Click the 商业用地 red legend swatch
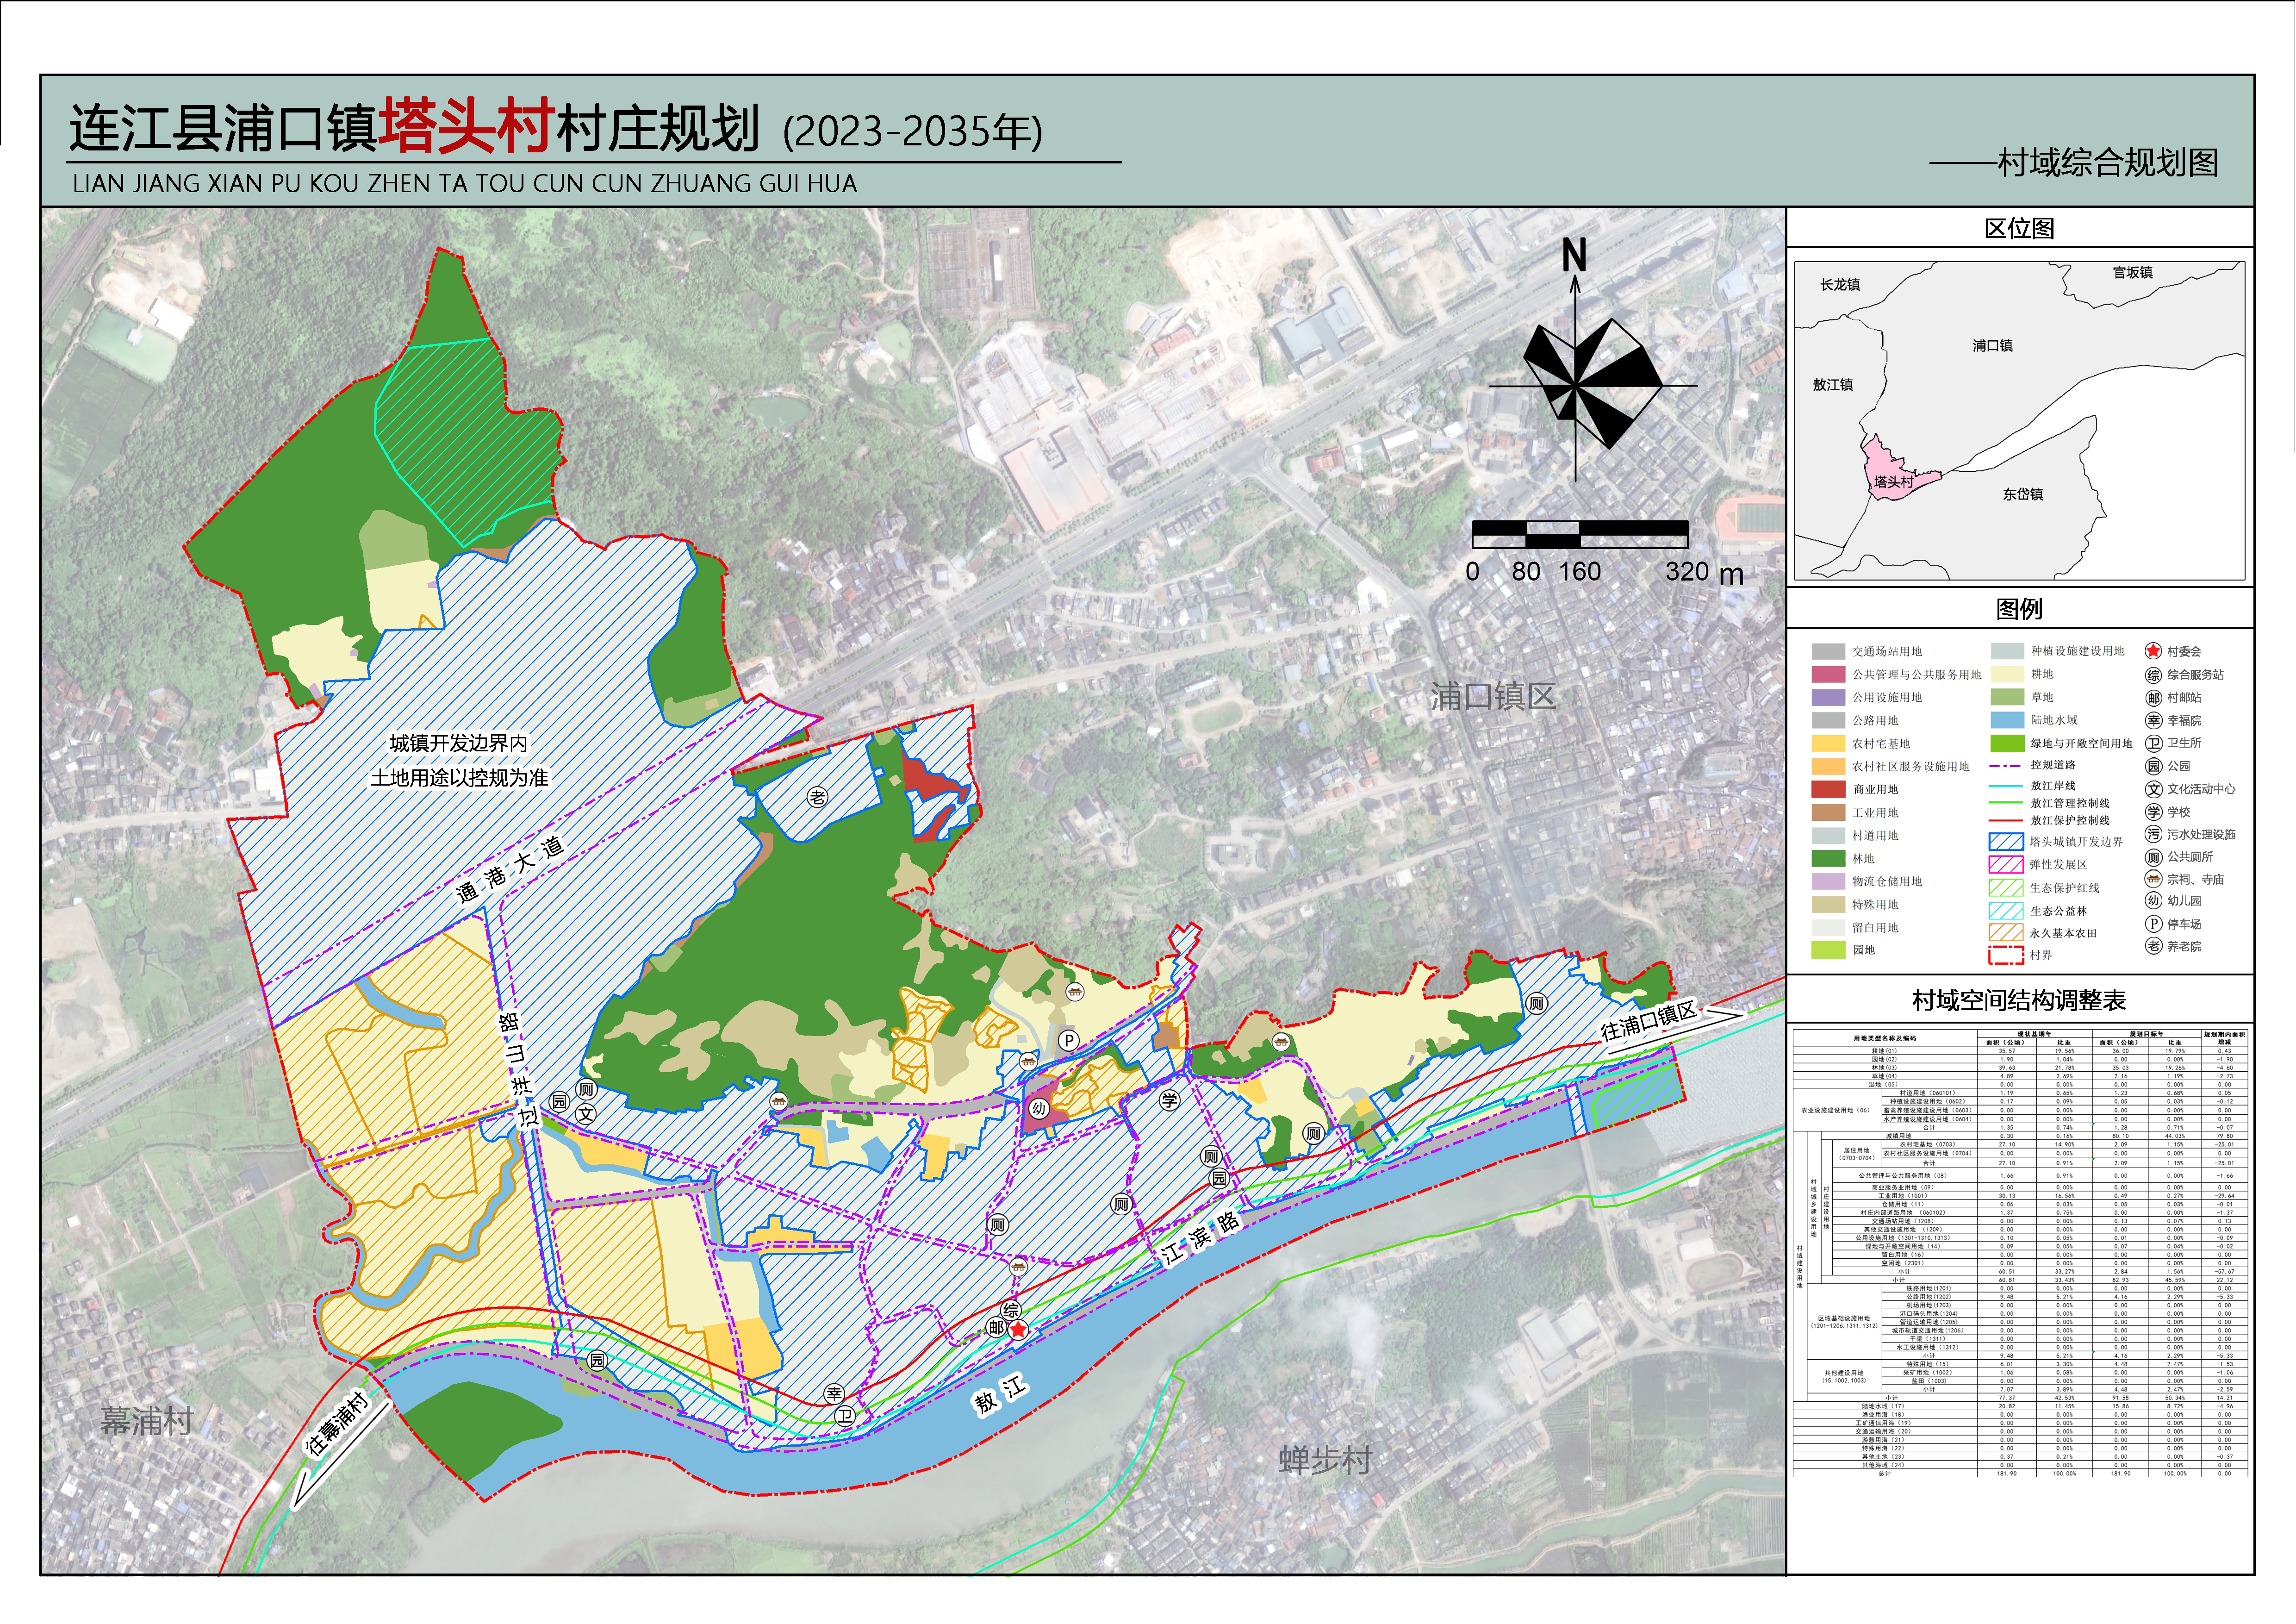This screenshot has height=1624, width=2296. [x=1828, y=789]
